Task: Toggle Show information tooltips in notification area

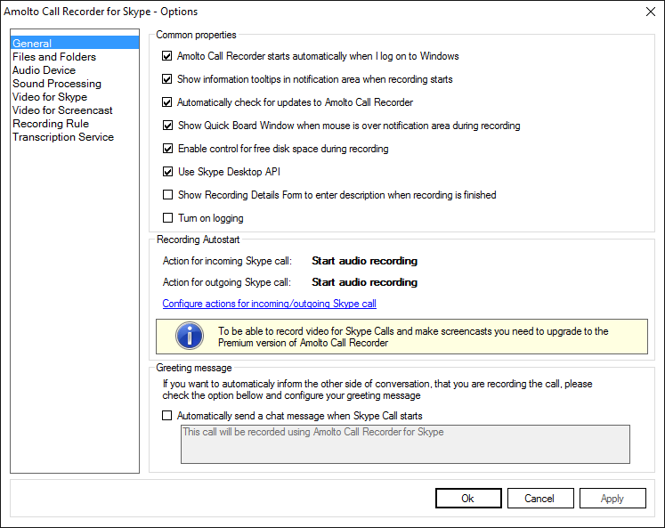Action: pos(167,79)
